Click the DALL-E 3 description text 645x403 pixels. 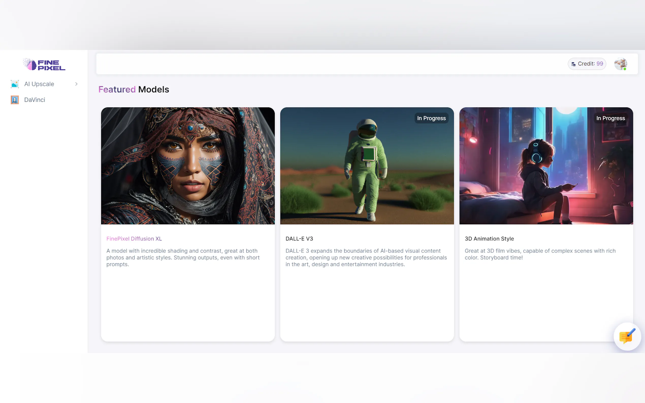[x=366, y=258]
